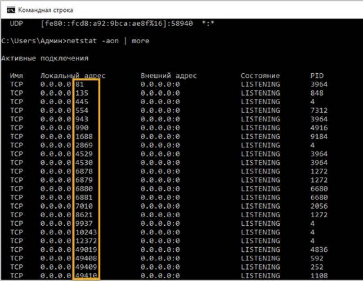The height and width of the screenshot is (281, 363).
Task: Click PID 1272 in the port 8621 row
Action: click(x=319, y=215)
